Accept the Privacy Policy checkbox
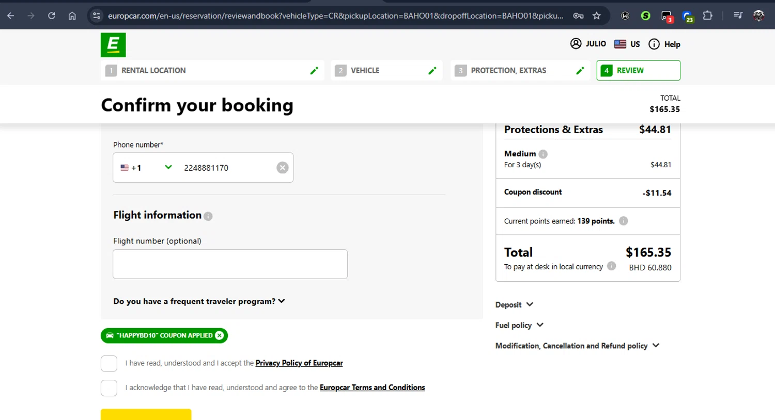Viewport: 775px width, 420px height. point(109,363)
